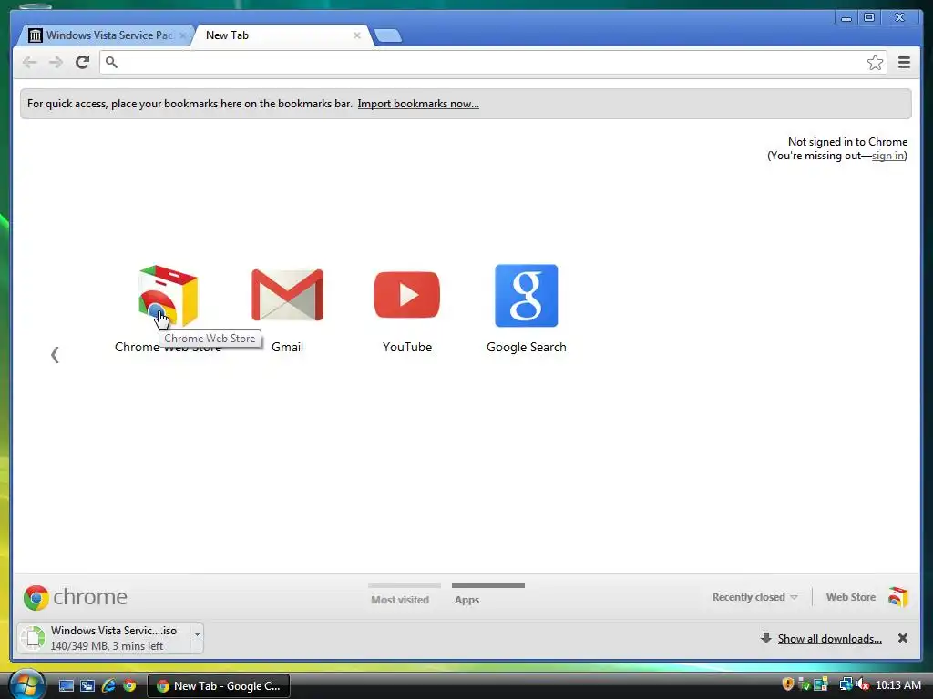Open the Web Store footer link
Image resolution: width=933 pixels, height=699 pixels.
click(x=867, y=597)
